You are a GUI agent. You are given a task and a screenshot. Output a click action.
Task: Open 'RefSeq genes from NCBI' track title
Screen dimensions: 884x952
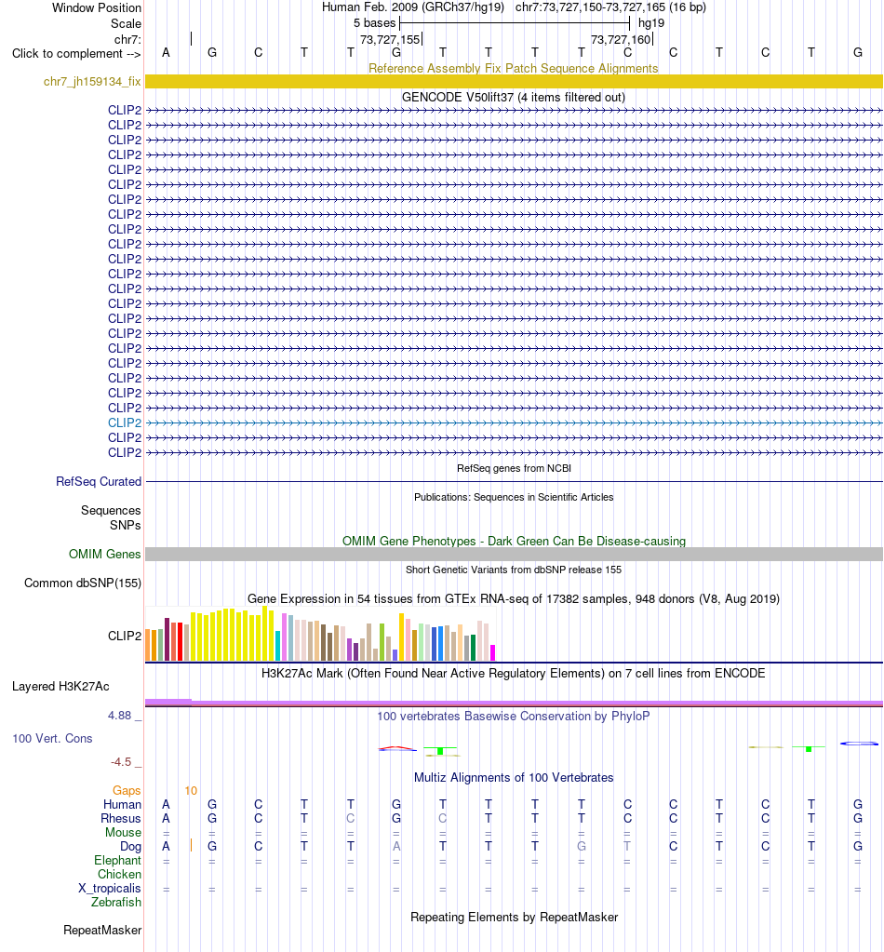(514, 468)
